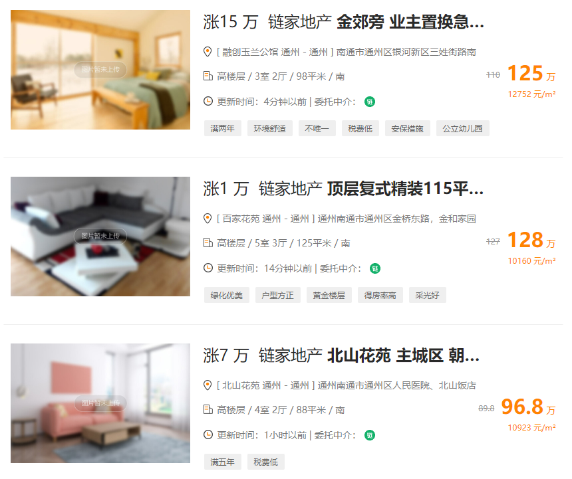Click floor-plan icon beside 5室 3厅 125平米

[208, 242]
